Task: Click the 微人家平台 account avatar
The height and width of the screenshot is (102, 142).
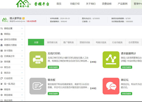Action: [x=5, y=20]
